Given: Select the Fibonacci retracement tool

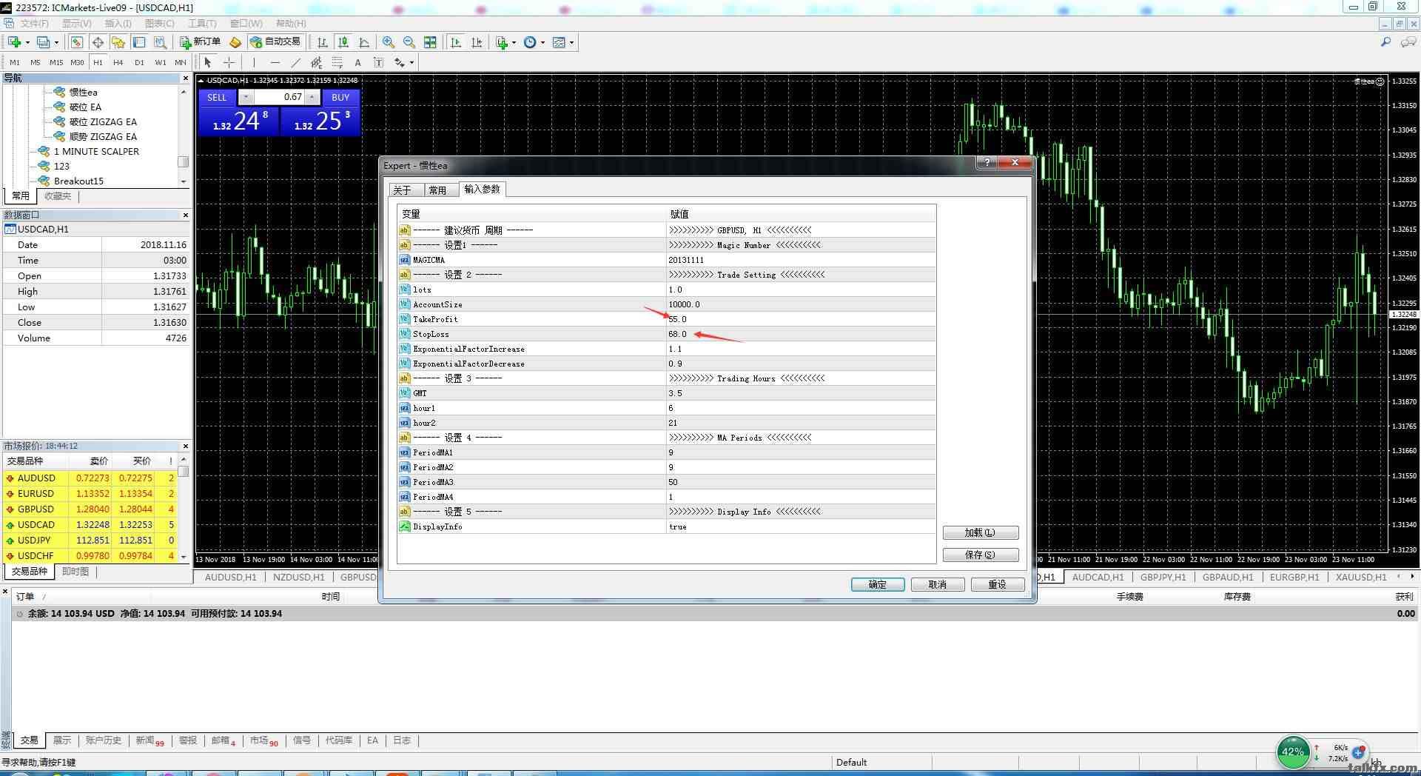Looking at the screenshot, I should click(337, 62).
